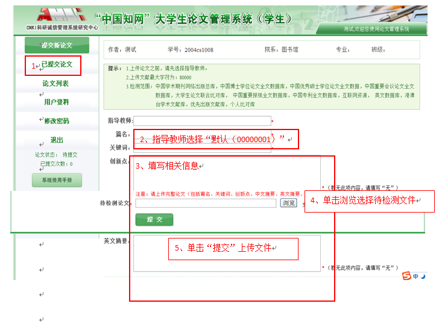The height and width of the screenshot is (324, 439).
Task: Click the Sogou input method S icon
Action: 406,276
